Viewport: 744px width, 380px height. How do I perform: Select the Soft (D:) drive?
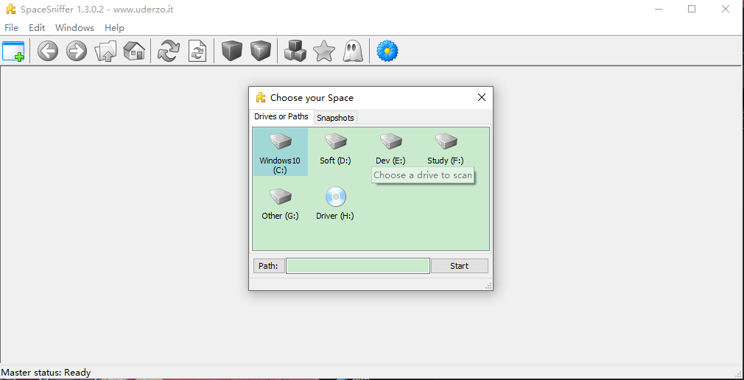(x=335, y=149)
